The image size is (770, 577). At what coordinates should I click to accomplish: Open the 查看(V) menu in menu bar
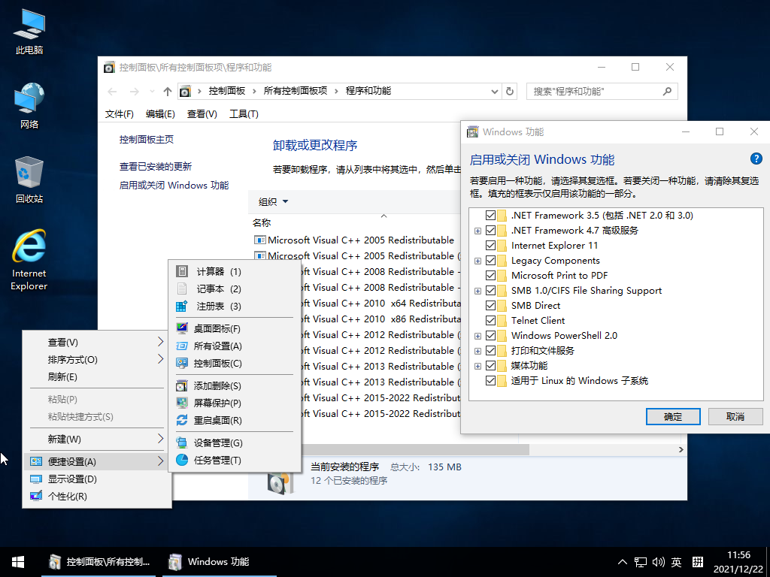click(x=202, y=114)
